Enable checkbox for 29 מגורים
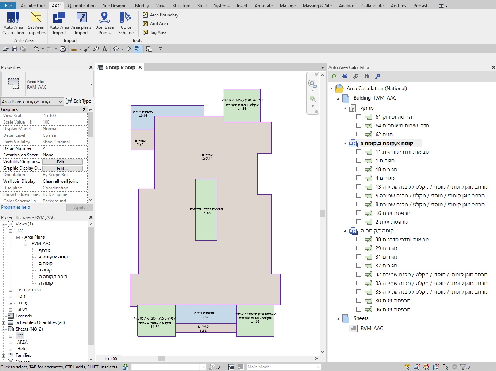 pyautogui.click(x=359, y=248)
